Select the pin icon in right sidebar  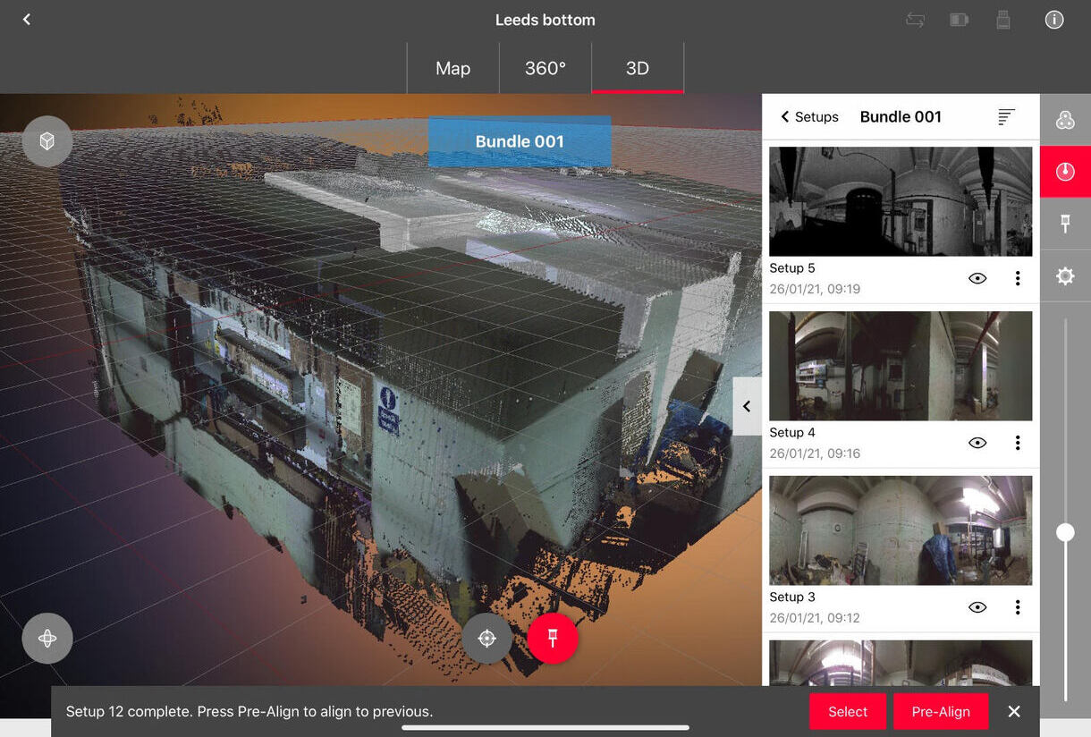click(1064, 224)
